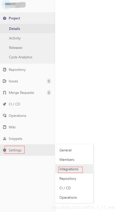Open the sidebar Repository section
The image size is (117, 212).
[x=17, y=70]
